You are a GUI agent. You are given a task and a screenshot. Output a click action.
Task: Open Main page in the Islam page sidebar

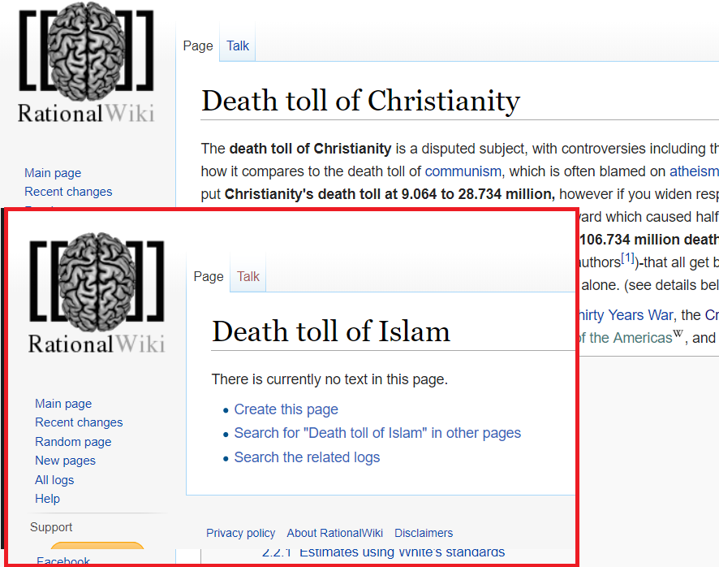[x=63, y=404]
